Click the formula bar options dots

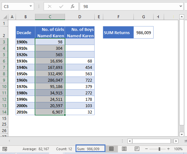pos(39,6)
